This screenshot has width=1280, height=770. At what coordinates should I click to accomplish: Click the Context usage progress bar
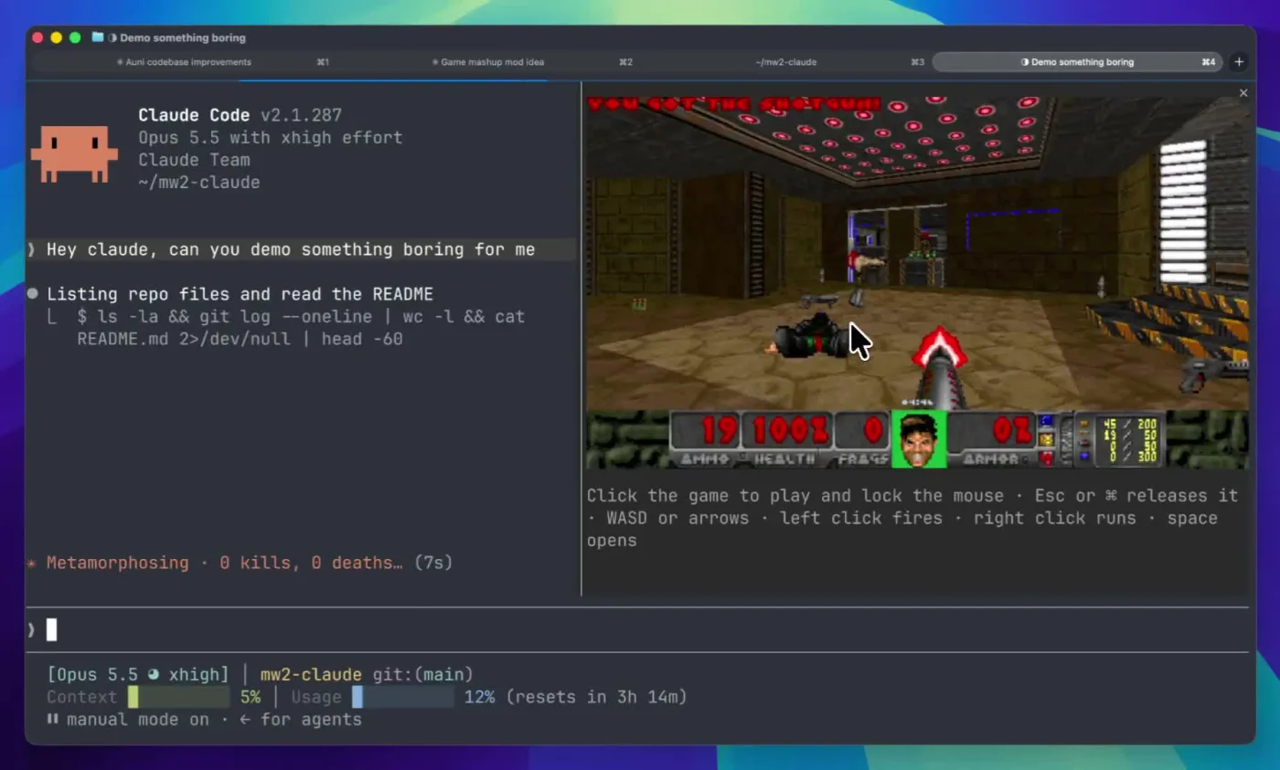point(178,697)
